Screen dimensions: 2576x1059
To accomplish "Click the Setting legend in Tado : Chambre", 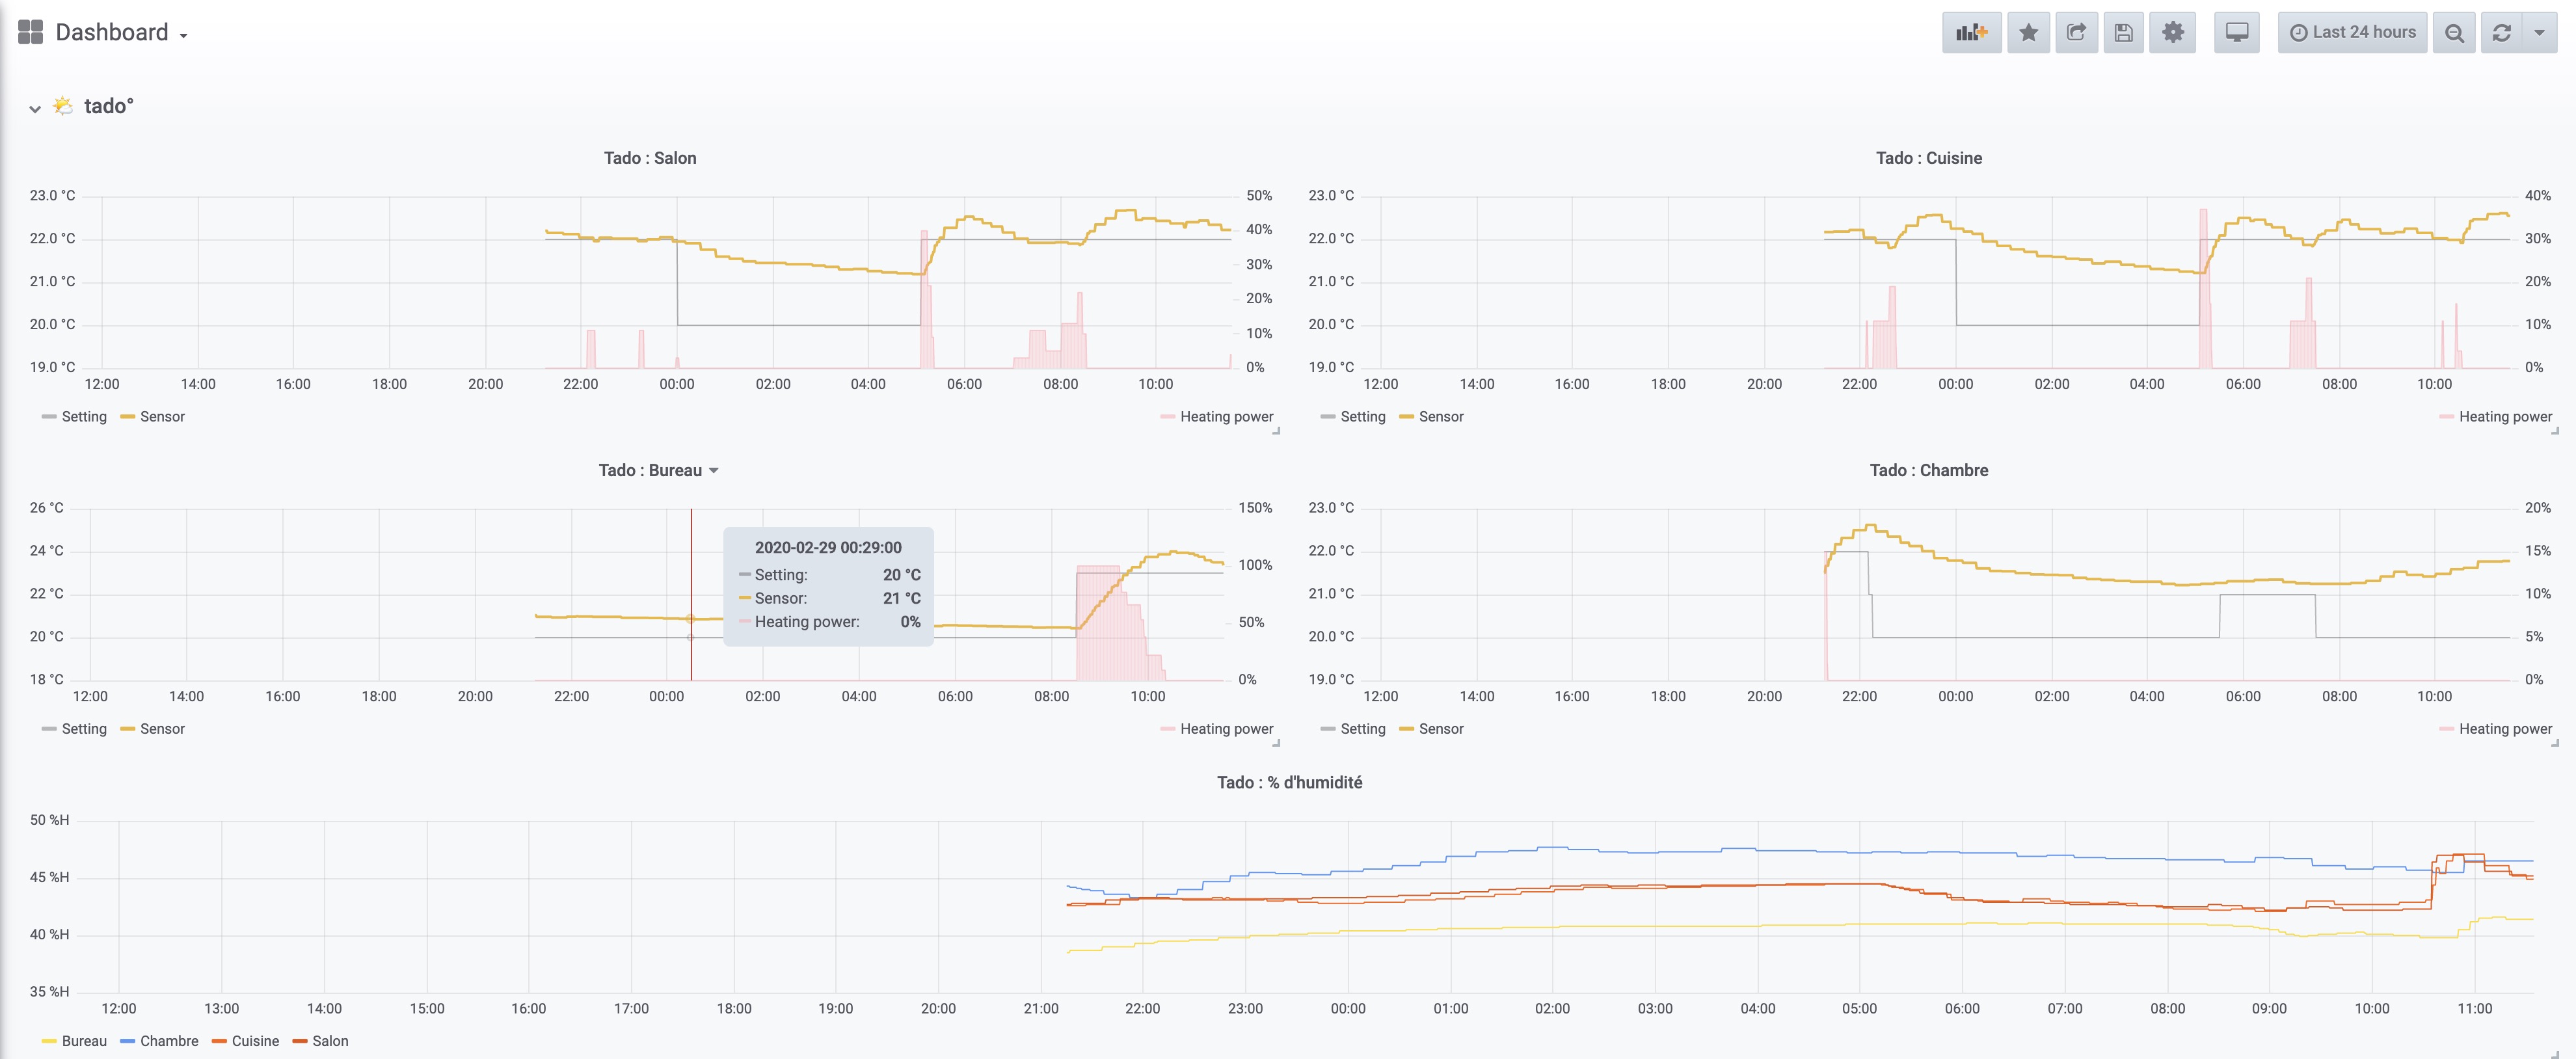I will 1363,729.
